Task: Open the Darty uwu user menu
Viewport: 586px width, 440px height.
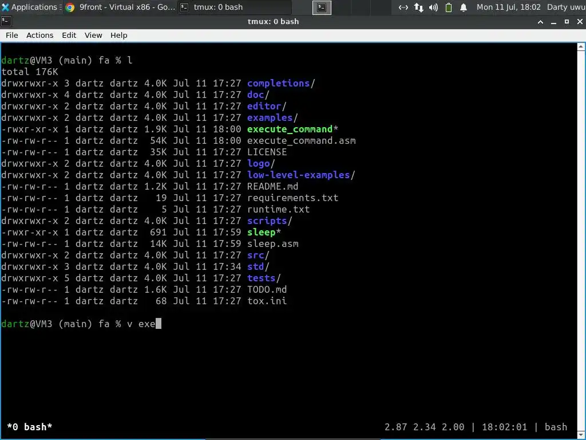Action: [566, 7]
